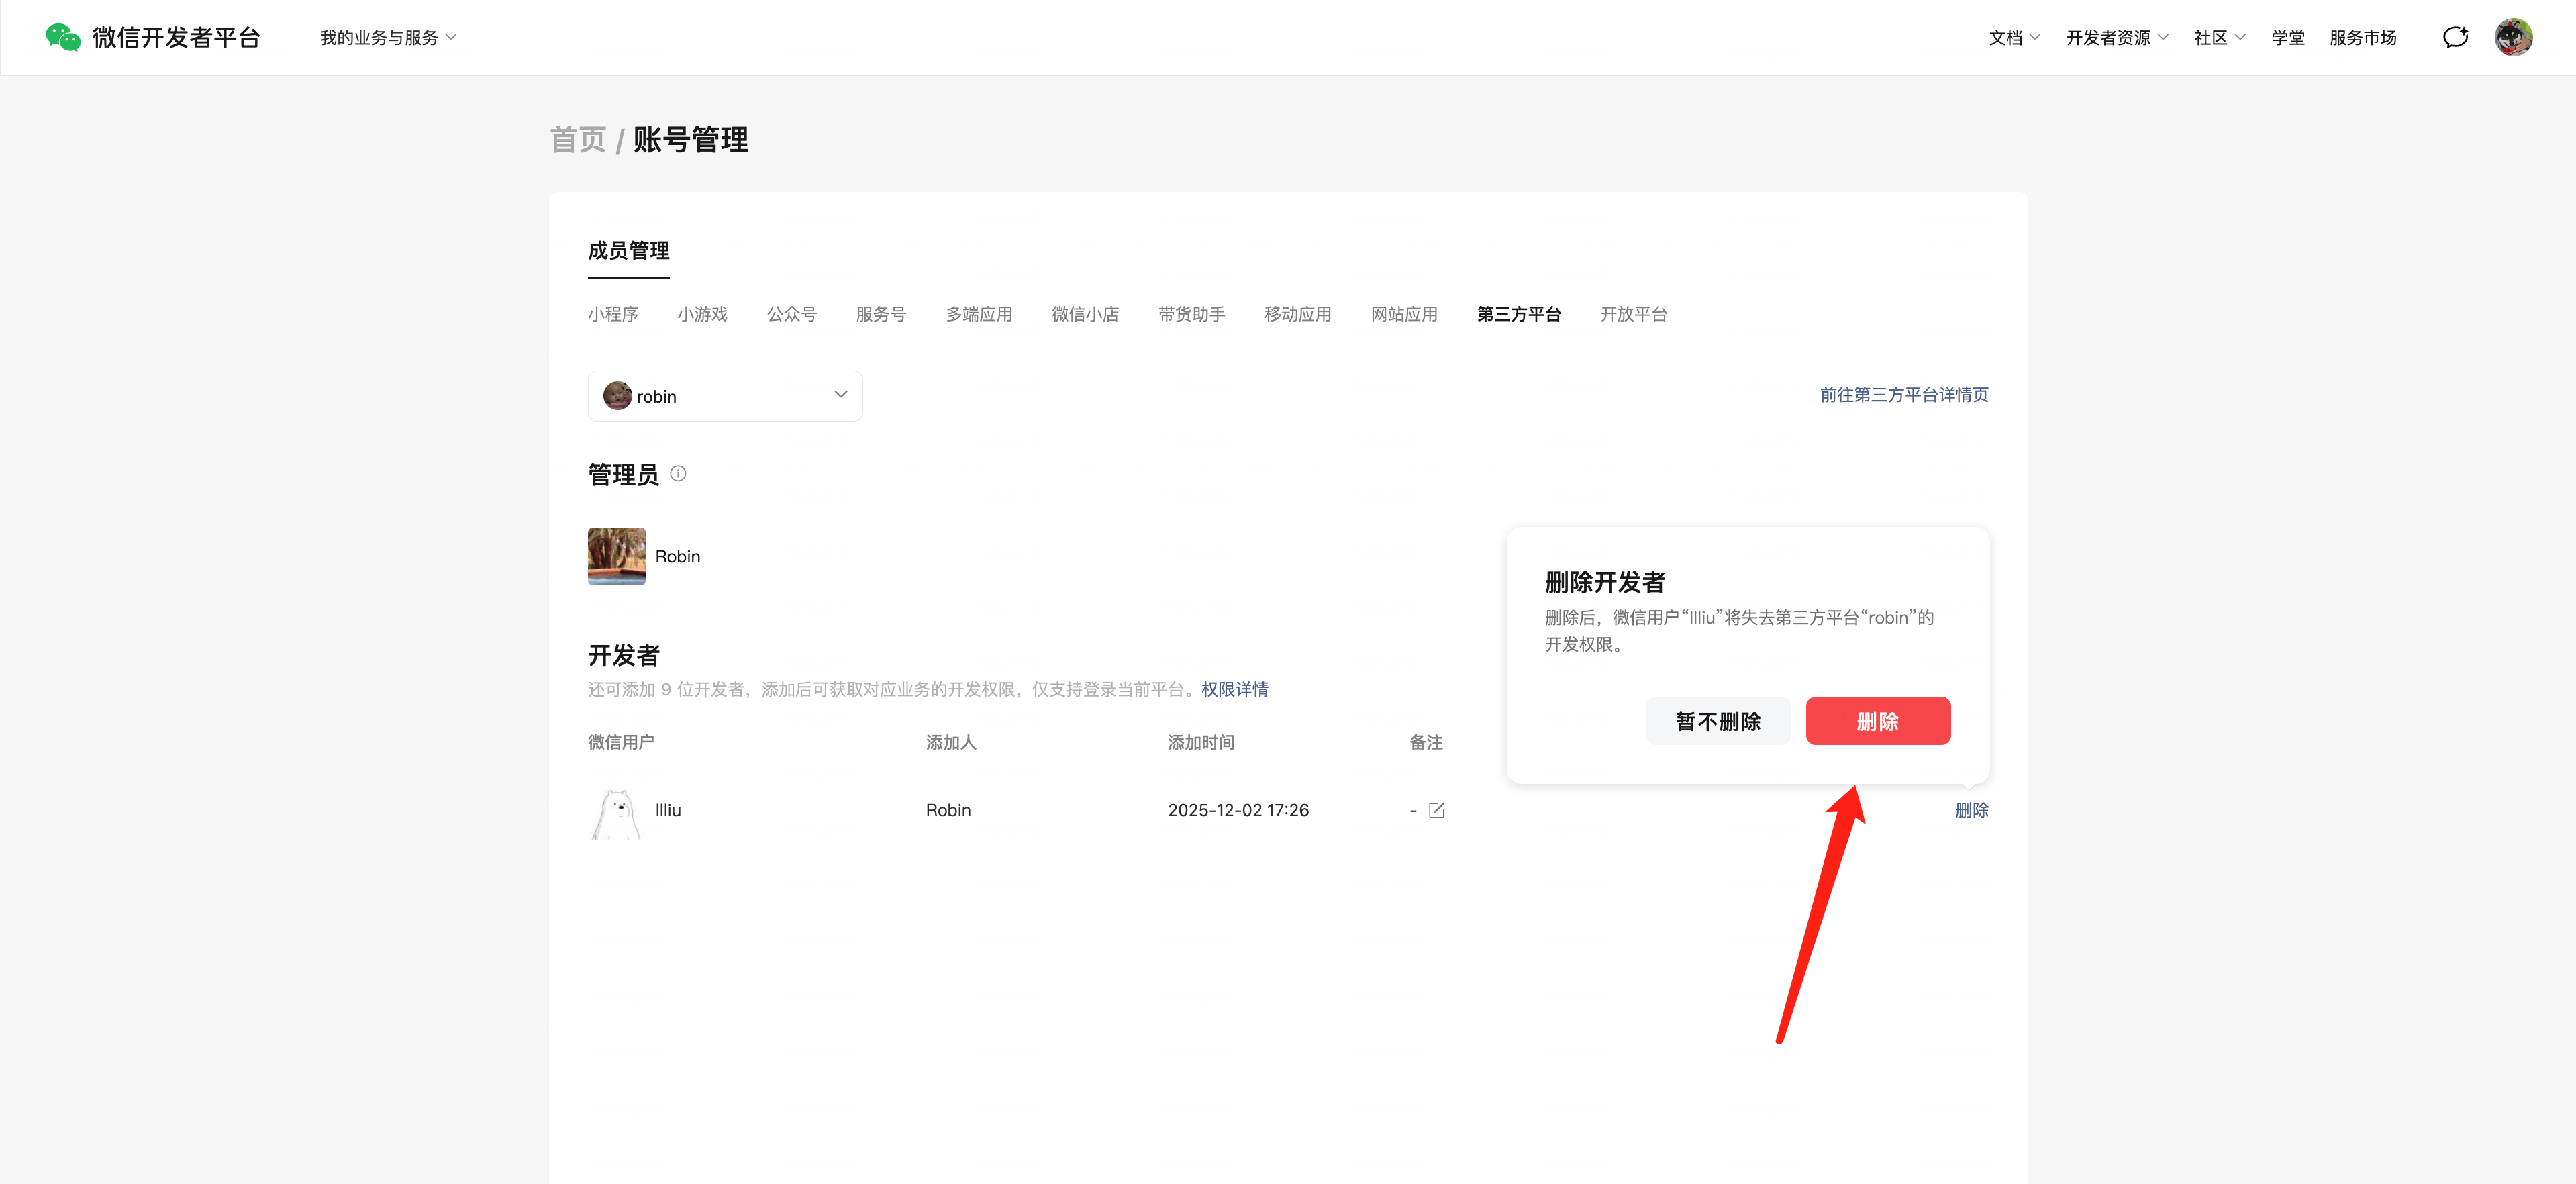
Task: Click lllliu developer's polar bear avatar
Action: (x=616, y=812)
